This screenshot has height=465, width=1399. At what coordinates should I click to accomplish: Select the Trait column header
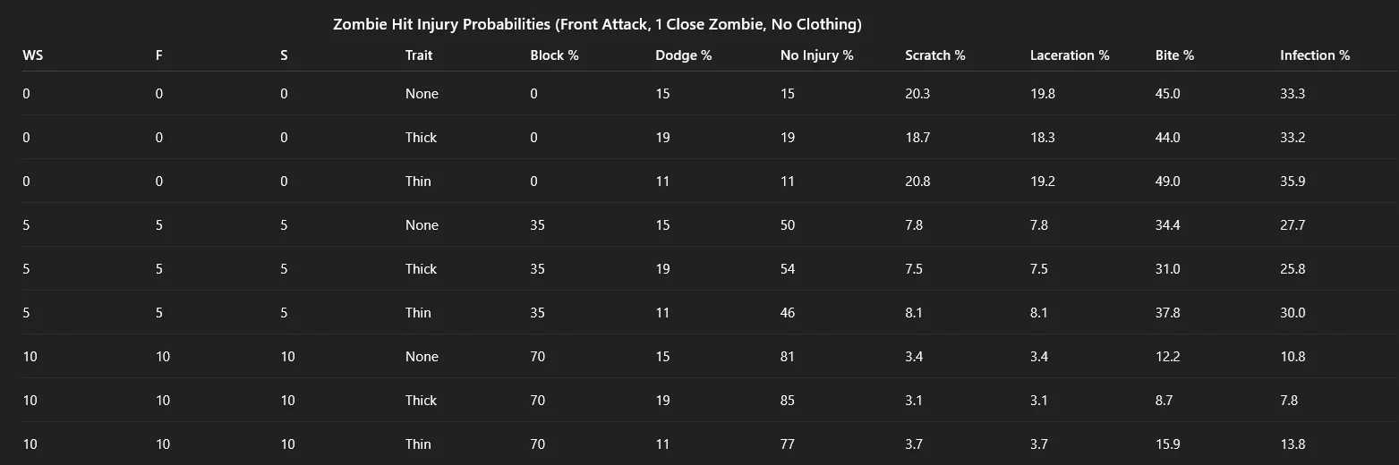(x=419, y=55)
